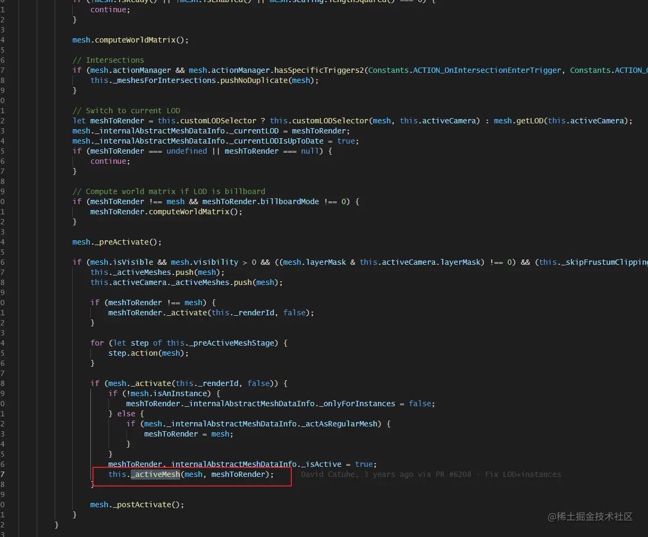Click 'meshToRender.computeWorldMatrix();' line

click(x=166, y=212)
